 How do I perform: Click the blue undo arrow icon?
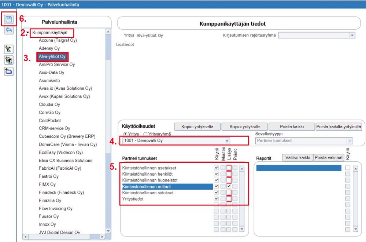click(9, 30)
